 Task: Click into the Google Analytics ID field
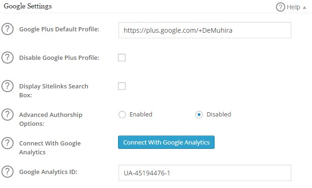[x=205, y=173]
